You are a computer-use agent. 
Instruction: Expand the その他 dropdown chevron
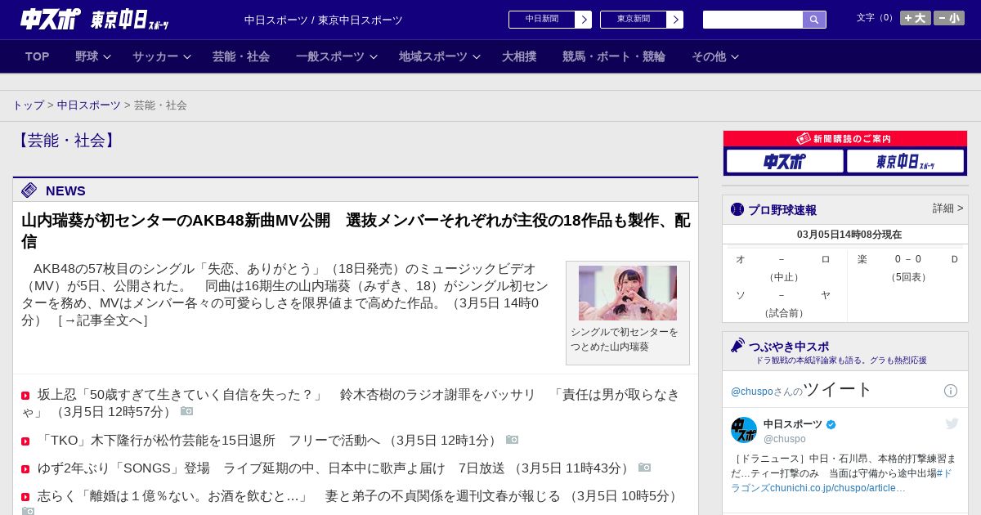(x=735, y=57)
